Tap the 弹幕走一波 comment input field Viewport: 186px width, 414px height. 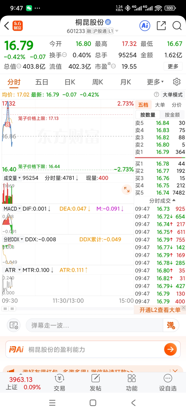coord(94,325)
